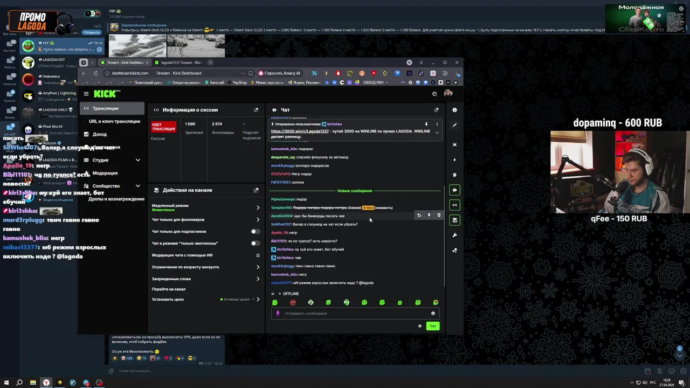
Task: Toggle subscribers-only chat switch
Action: point(255,232)
